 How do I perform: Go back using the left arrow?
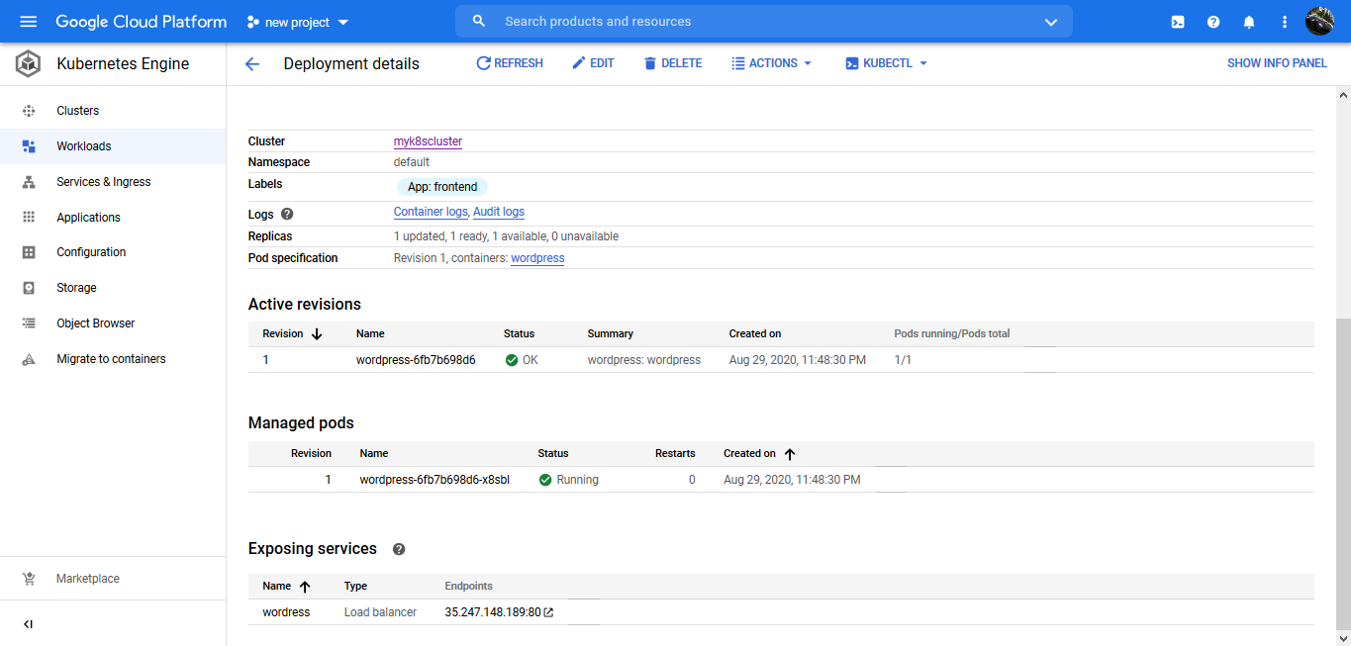click(252, 64)
